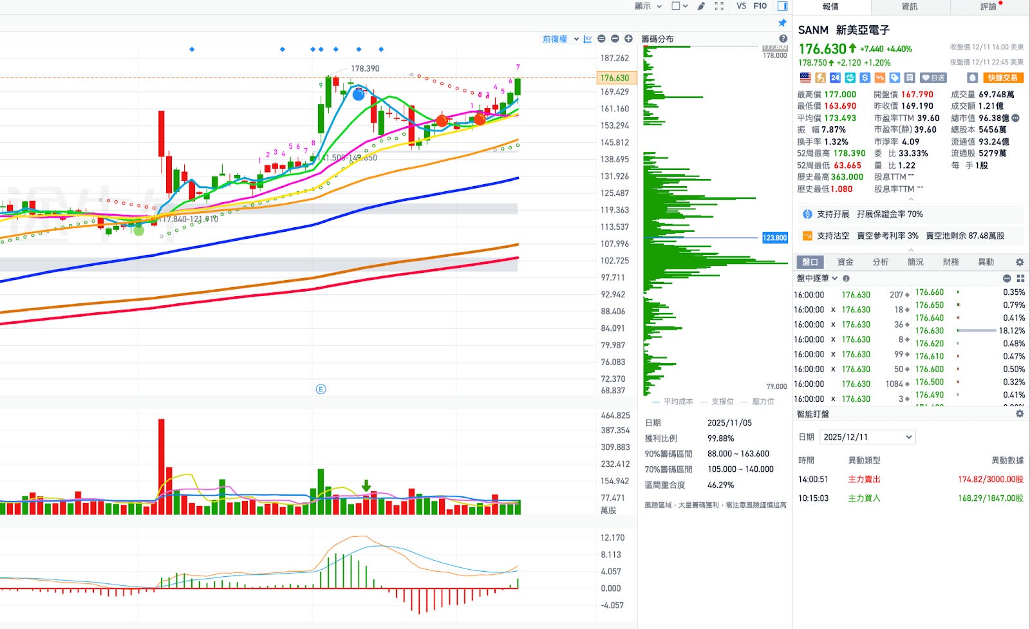Select the 簡況 tab
The height and width of the screenshot is (629, 1030).
(x=915, y=262)
